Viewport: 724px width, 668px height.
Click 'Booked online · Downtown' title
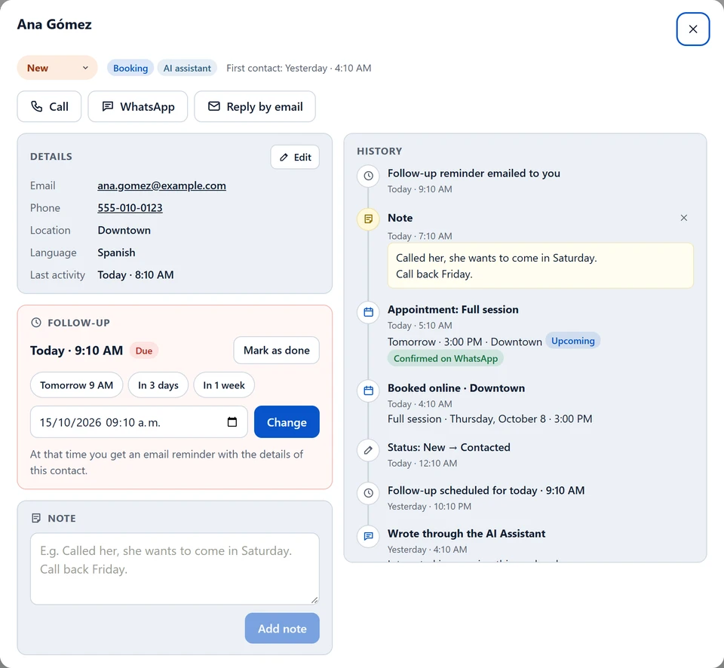456,388
